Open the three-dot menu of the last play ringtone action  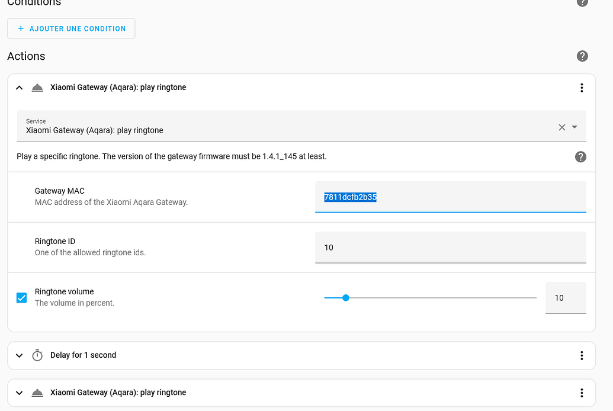(582, 393)
